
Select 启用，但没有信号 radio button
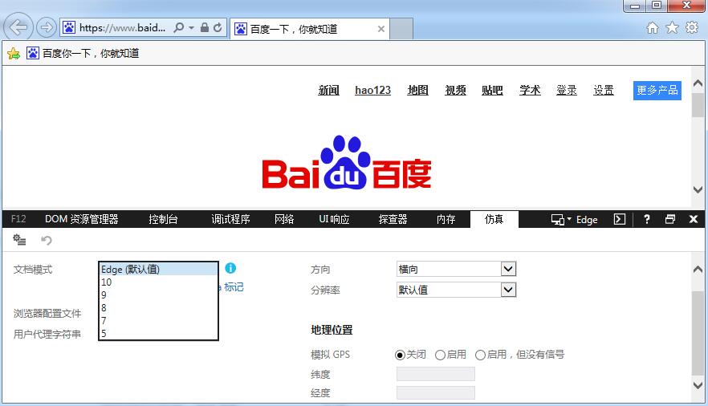pos(480,355)
